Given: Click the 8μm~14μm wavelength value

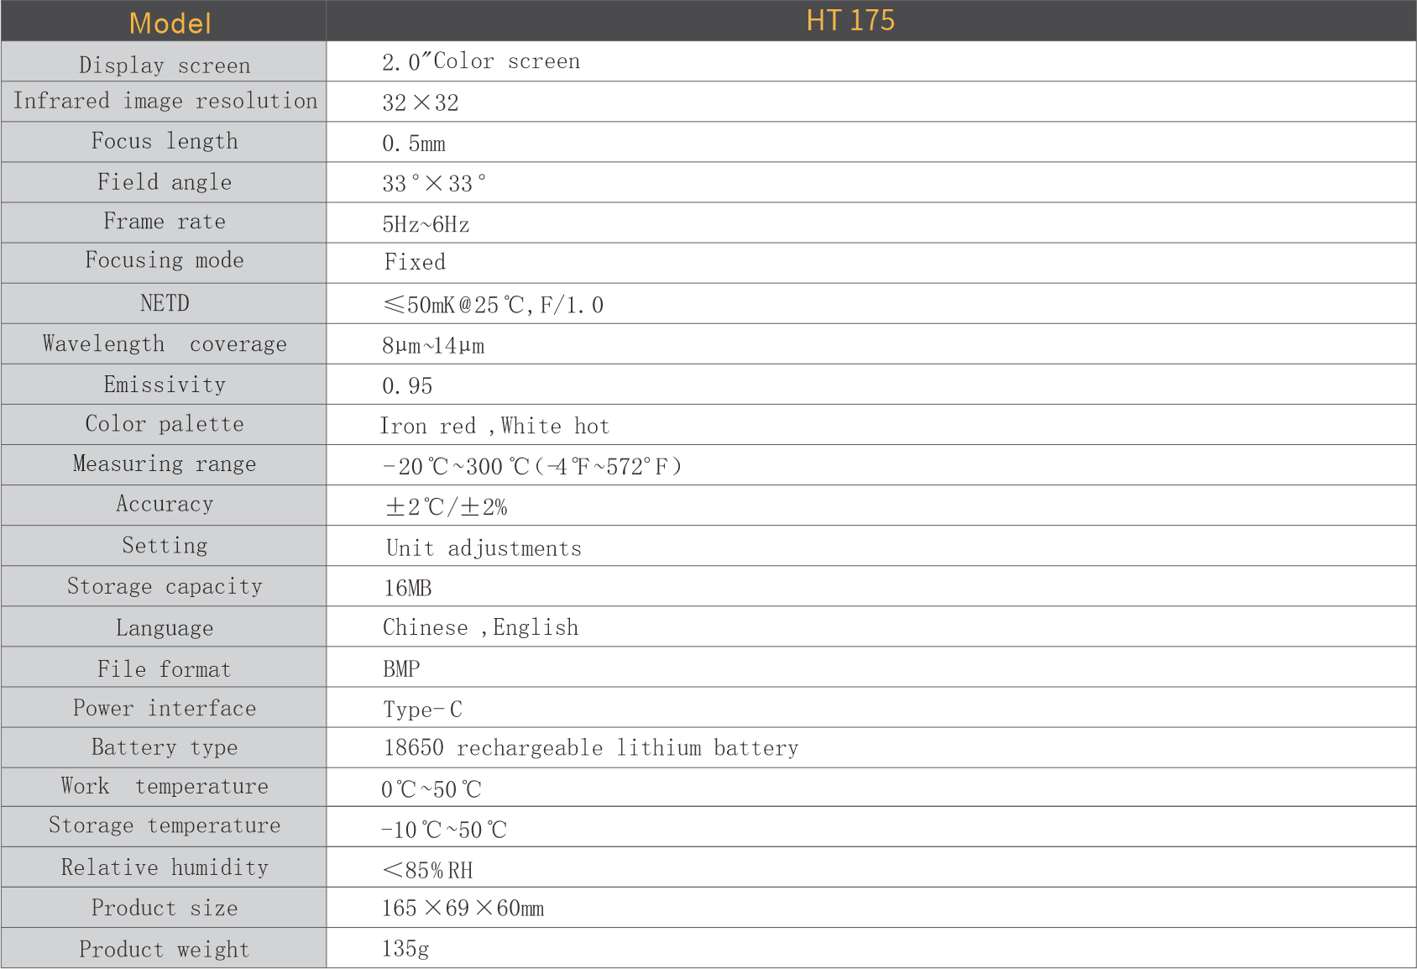Looking at the screenshot, I should tap(432, 345).
